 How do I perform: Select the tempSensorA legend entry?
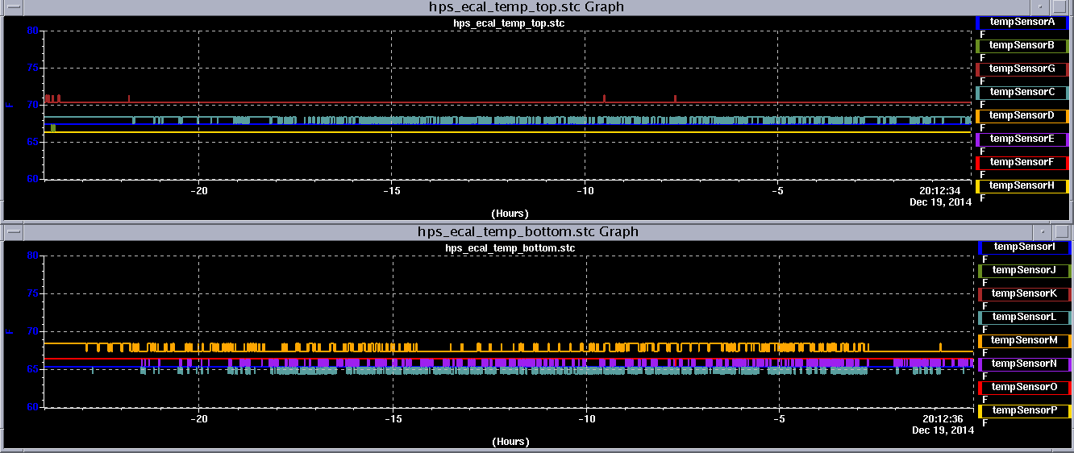(1022, 23)
